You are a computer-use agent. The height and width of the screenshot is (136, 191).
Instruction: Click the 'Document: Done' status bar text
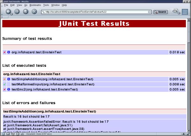(x=39, y=134)
